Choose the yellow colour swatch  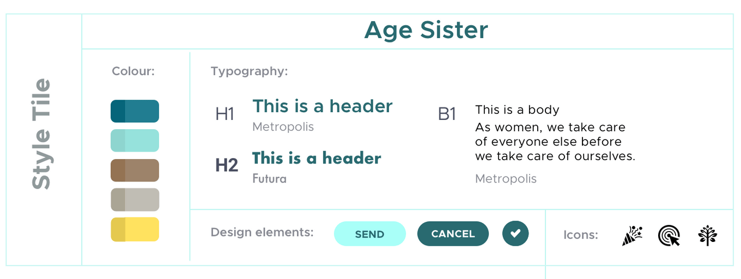135,229
